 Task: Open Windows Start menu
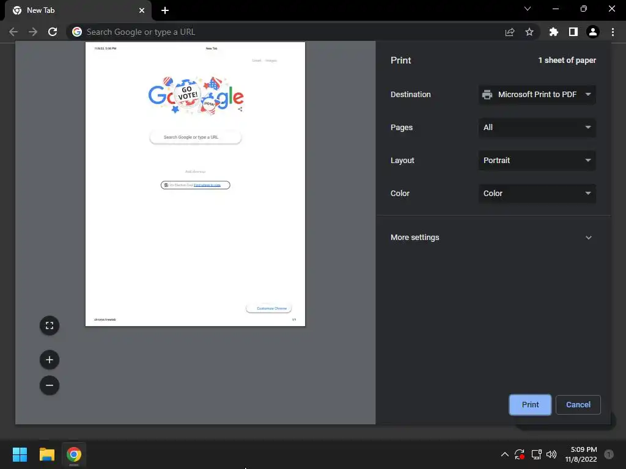click(x=20, y=454)
